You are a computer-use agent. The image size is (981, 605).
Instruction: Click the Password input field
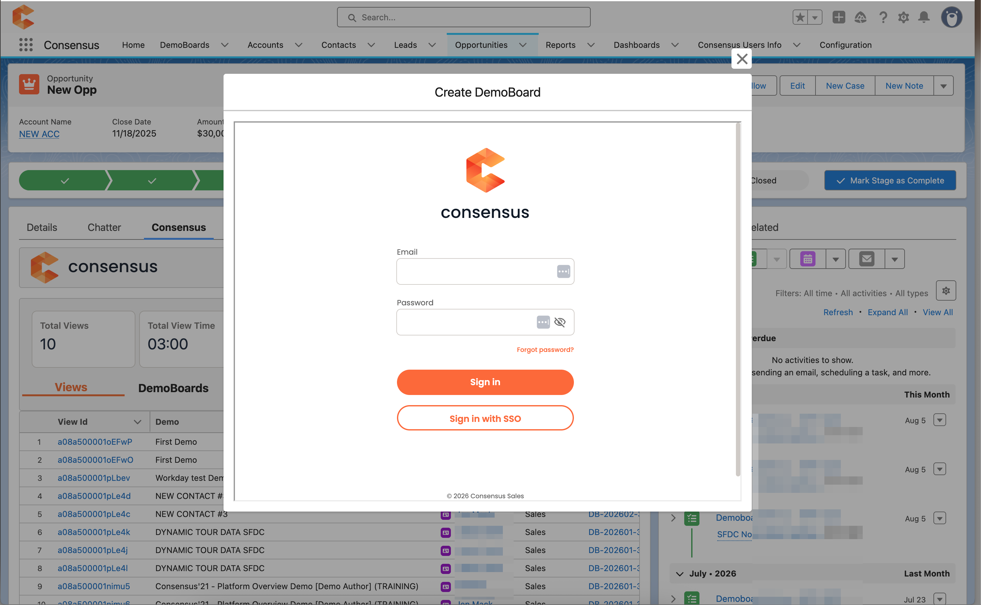[x=485, y=322]
